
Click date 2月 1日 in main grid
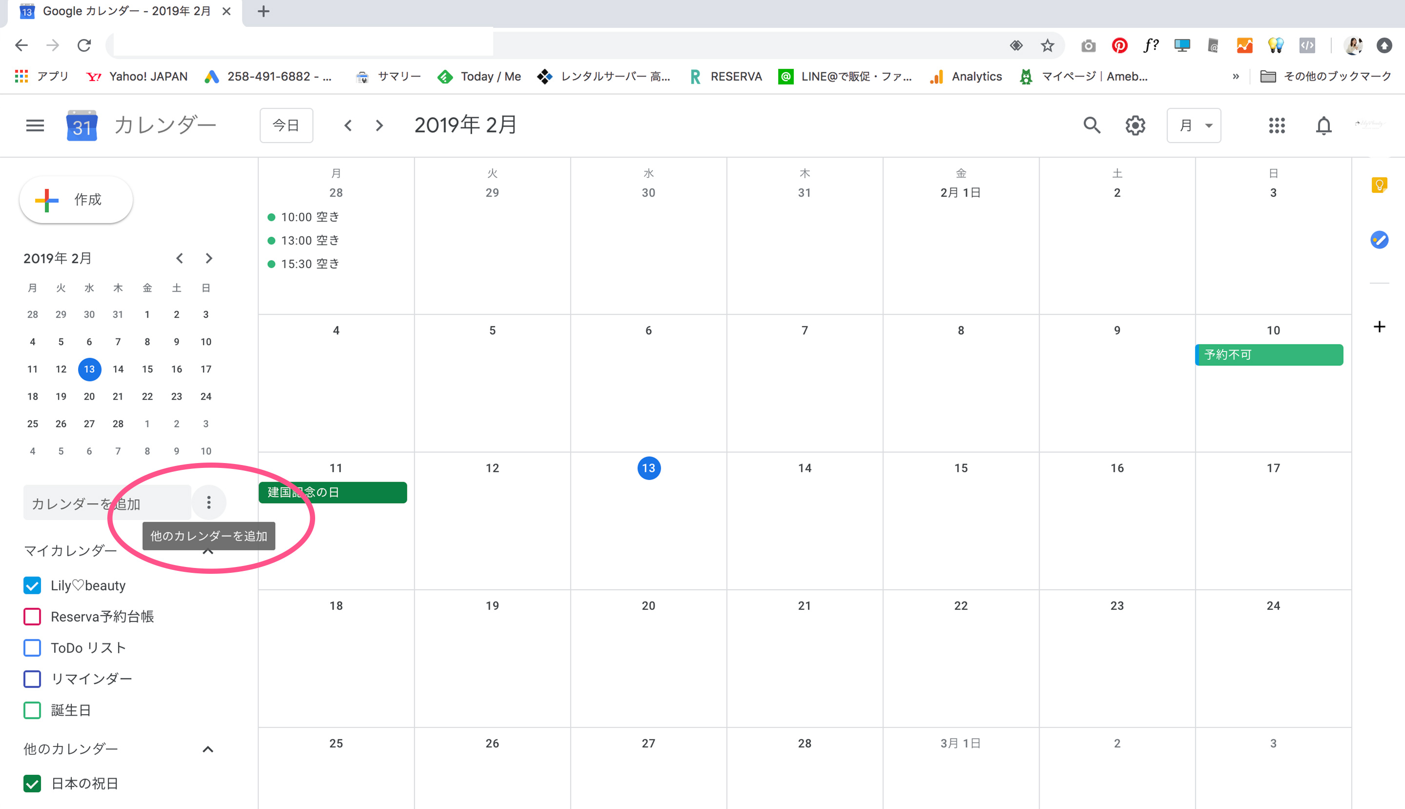[961, 193]
